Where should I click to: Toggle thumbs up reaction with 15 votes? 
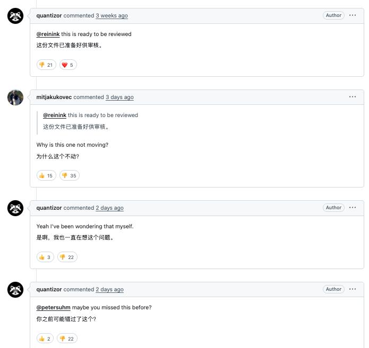click(46, 176)
